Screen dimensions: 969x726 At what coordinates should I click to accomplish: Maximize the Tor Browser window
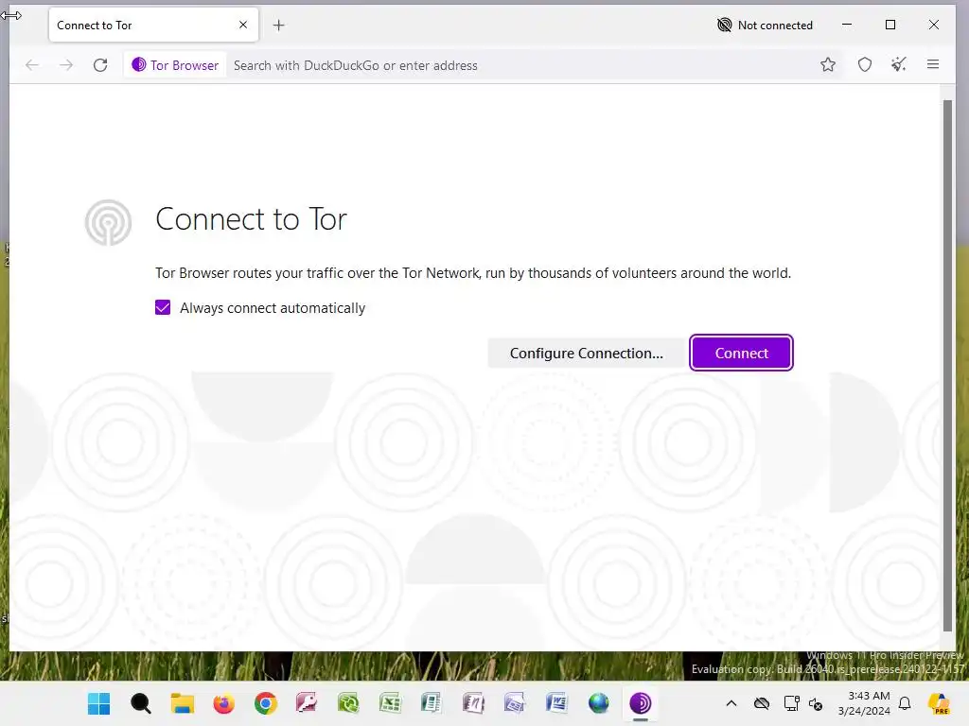(890, 25)
